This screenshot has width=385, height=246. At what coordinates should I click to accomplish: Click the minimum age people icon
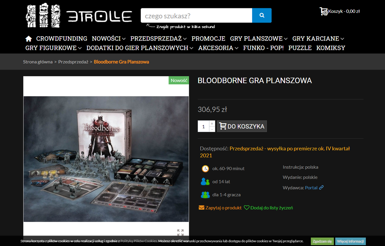pyautogui.click(x=205, y=182)
